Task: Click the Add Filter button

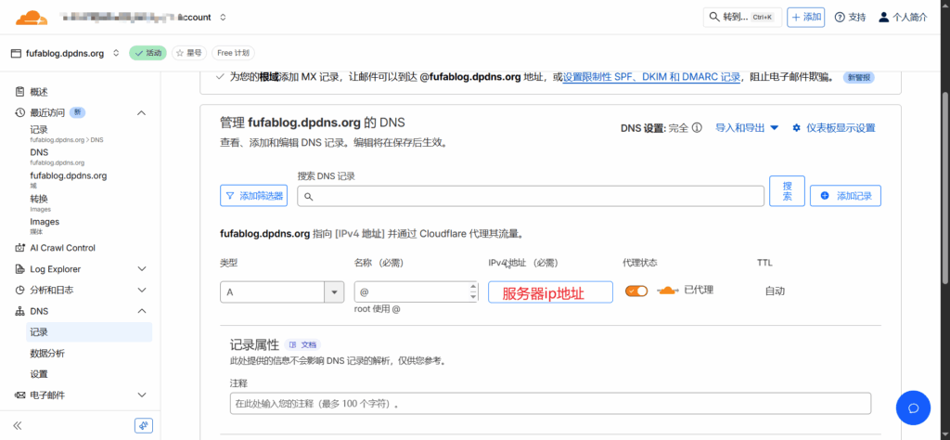Action: pos(254,196)
